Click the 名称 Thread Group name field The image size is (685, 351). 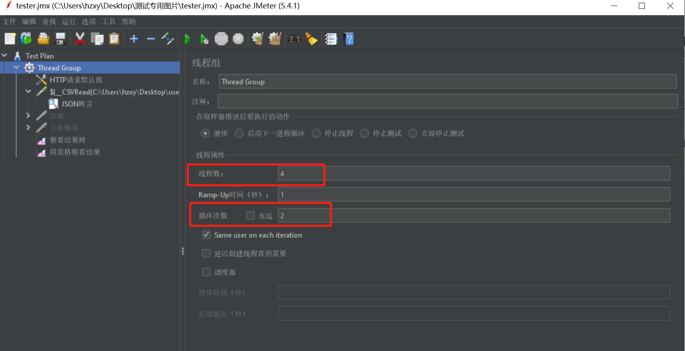pyautogui.click(x=448, y=82)
